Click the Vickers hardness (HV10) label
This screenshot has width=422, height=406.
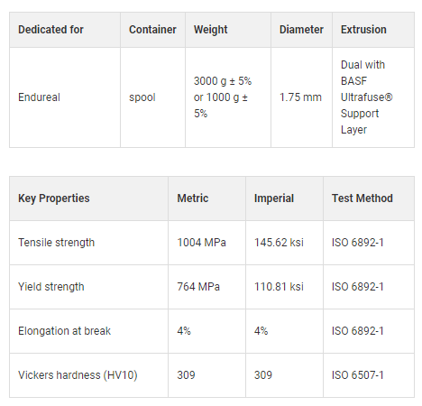pos(78,375)
